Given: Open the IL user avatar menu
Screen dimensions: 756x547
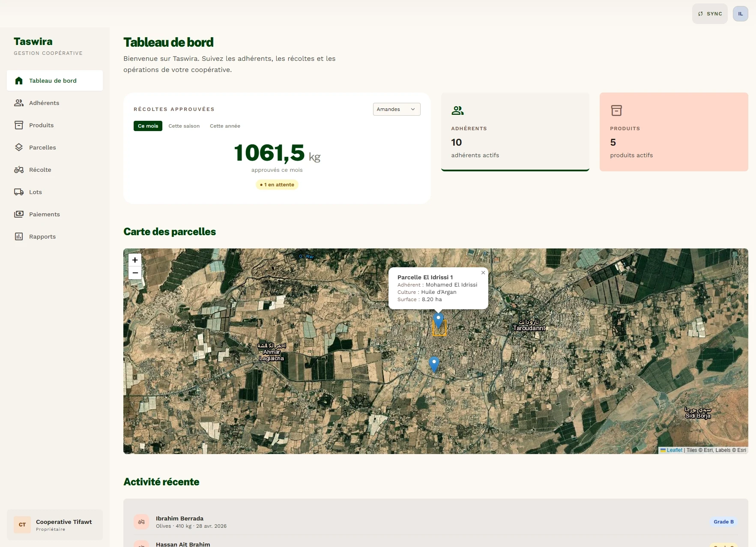Looking at the screenshot, I should tap(740, 14).
